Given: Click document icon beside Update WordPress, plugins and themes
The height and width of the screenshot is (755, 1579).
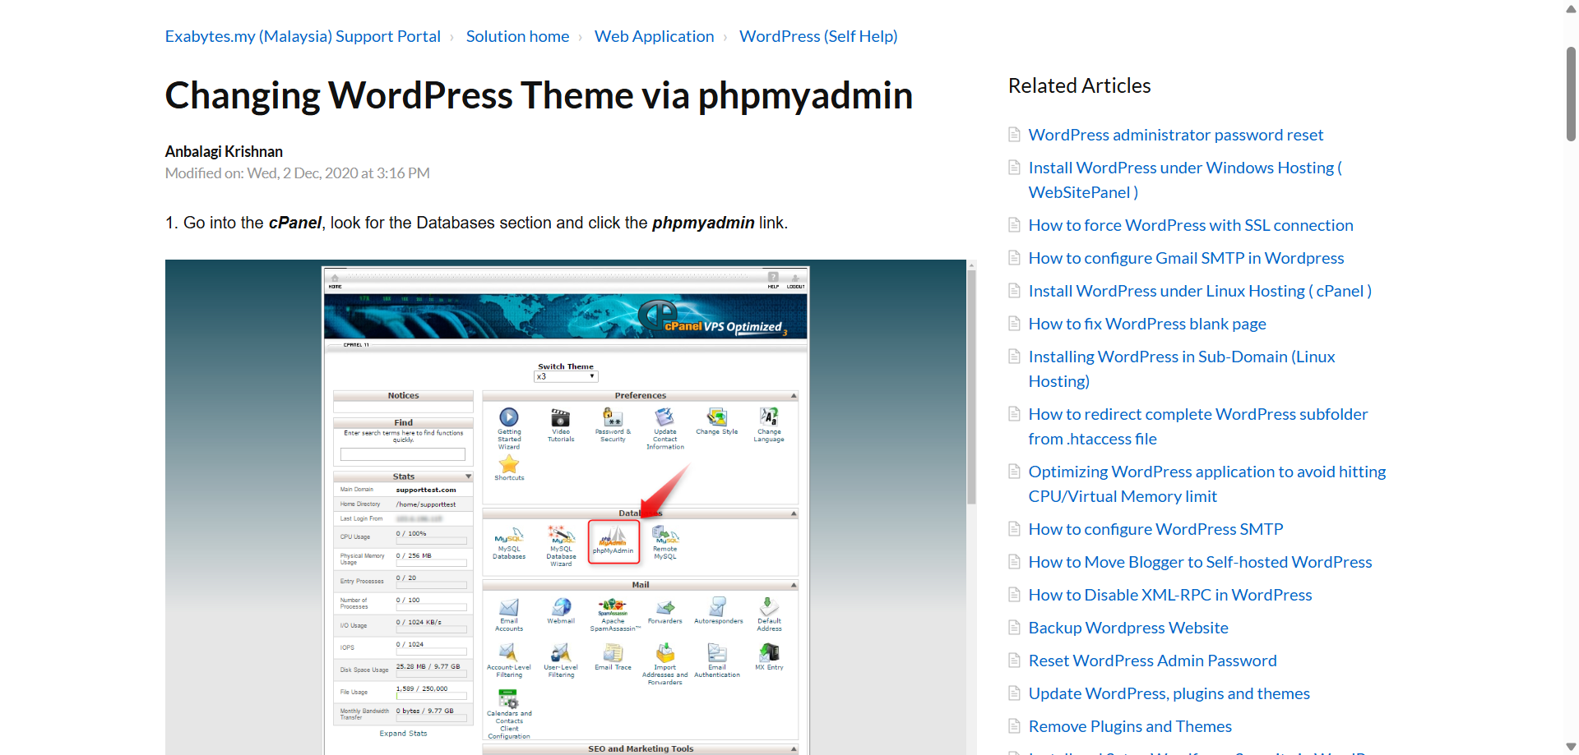Looking at the screenshot, I should (1014, 693).
